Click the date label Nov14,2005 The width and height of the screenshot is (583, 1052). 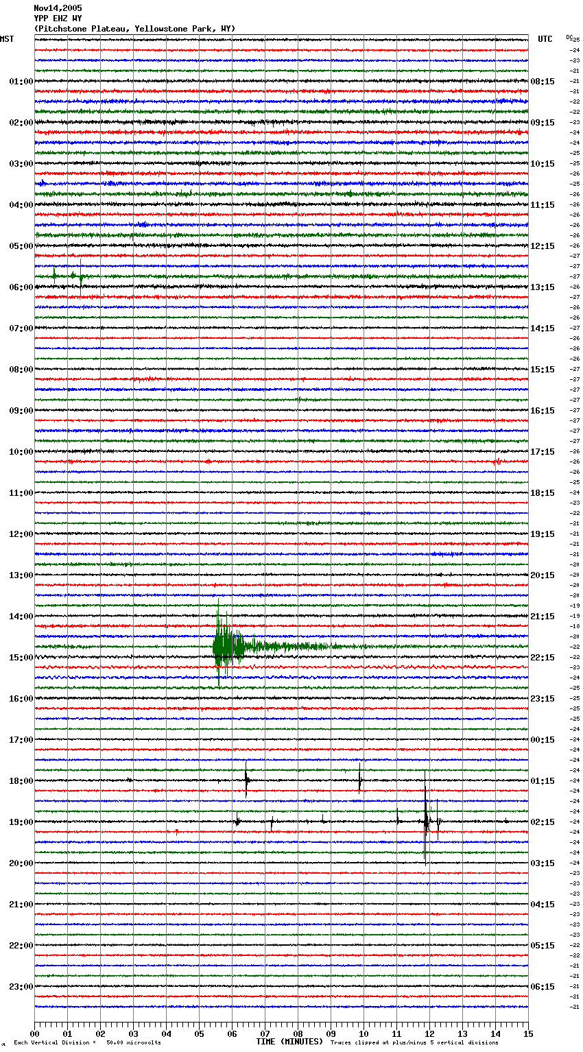[58, 8]
